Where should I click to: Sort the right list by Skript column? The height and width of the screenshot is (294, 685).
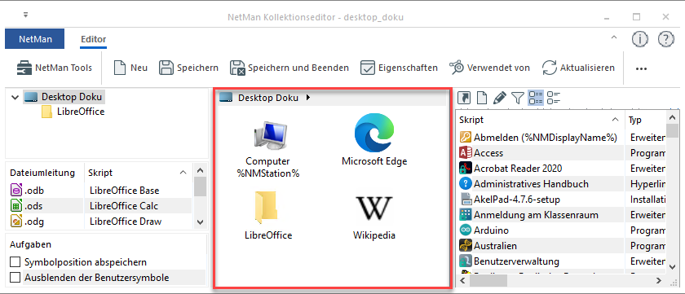tap(540, 120)
